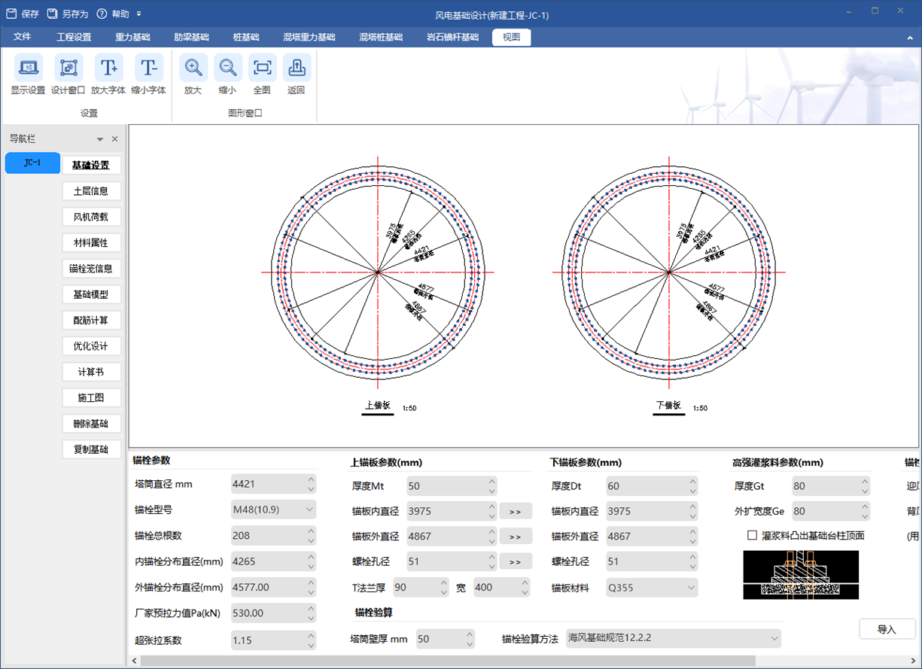
Task: Expand the 锚板材料 Q355 dropdown
Action: (652, 588)
